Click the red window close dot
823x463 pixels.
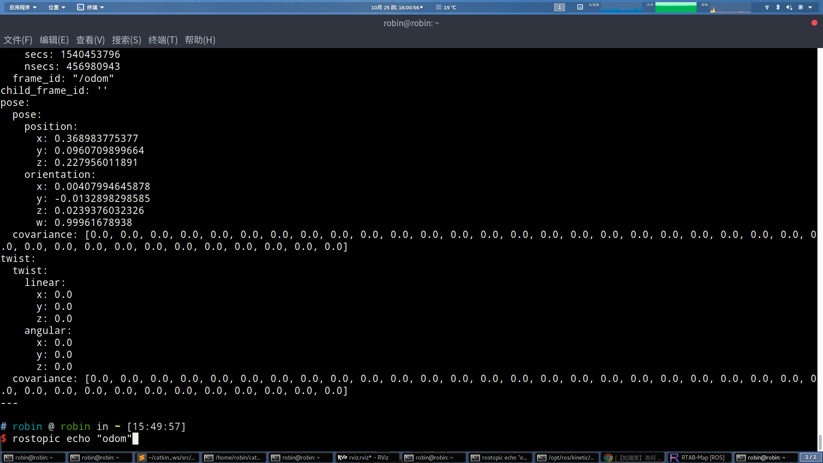814,23
